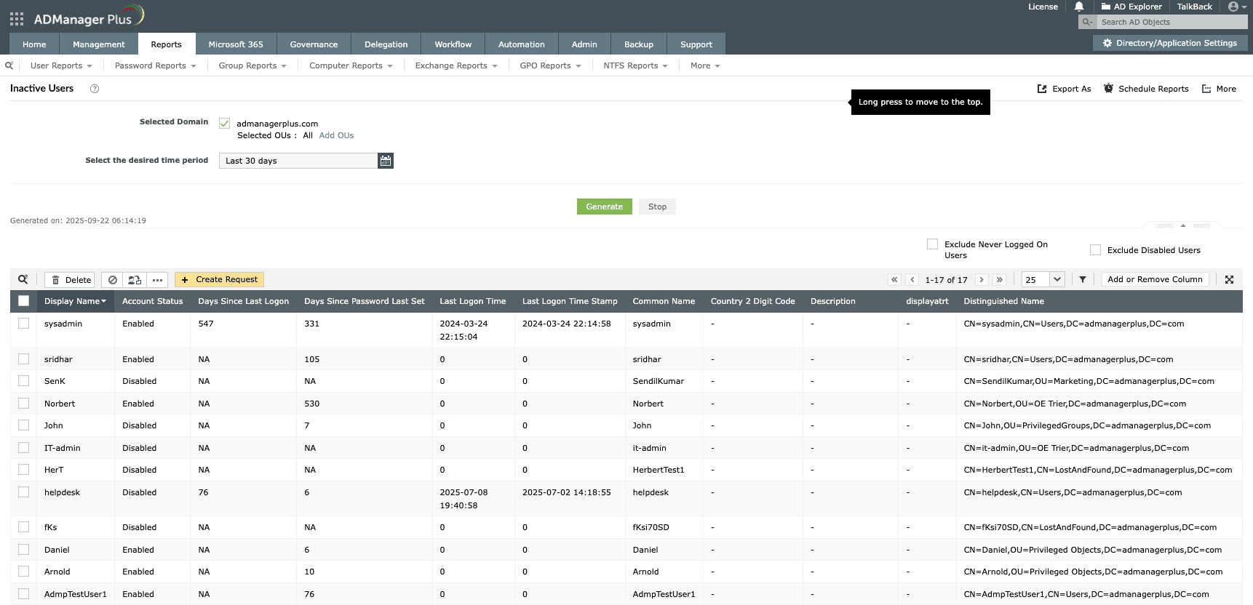1253x605 pixels.
Task: Open Directory/Application Settings gear
Action: (1107, 43)
